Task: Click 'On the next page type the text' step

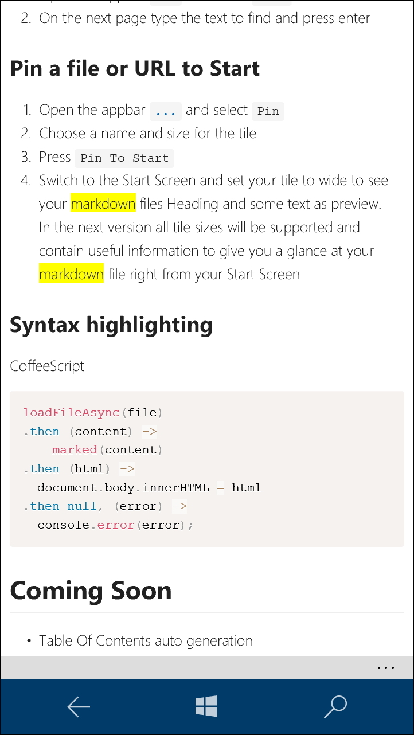Action: click(204, 18)
